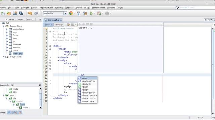Click the Chrome browser run icon
Screen dimensions: 215x120
point(71,13)
